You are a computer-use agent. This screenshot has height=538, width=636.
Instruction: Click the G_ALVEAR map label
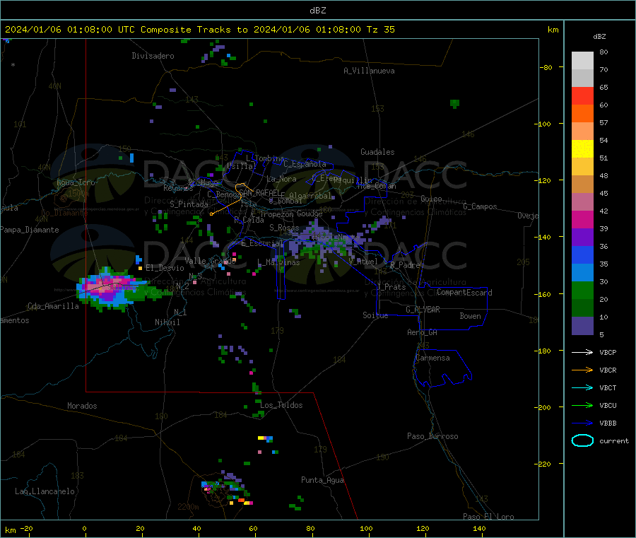423,310
